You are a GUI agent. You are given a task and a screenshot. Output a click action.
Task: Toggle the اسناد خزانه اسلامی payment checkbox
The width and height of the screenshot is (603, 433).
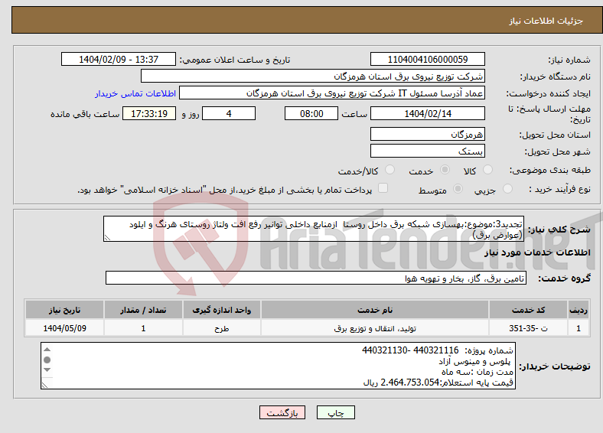pos(383,188)
